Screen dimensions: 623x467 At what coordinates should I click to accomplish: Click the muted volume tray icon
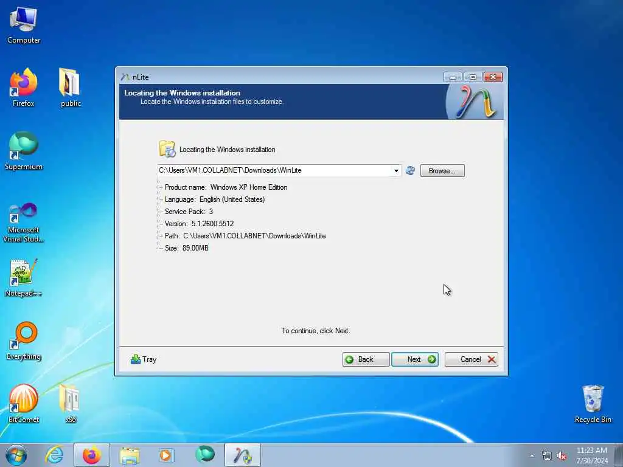(562, 456)
